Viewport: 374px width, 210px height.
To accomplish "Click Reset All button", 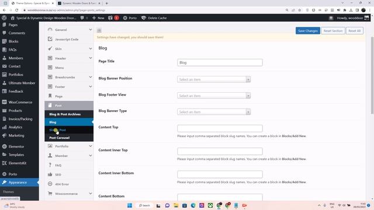I will pos(355,31).
